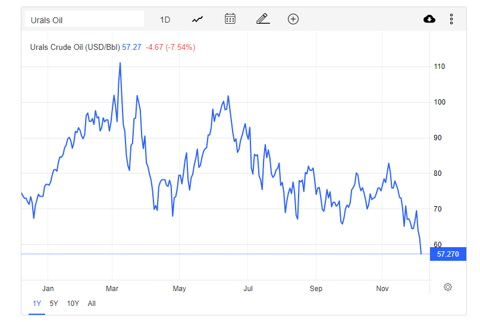
Task: Open chart settings gear icon
Action: click(447, 287)
